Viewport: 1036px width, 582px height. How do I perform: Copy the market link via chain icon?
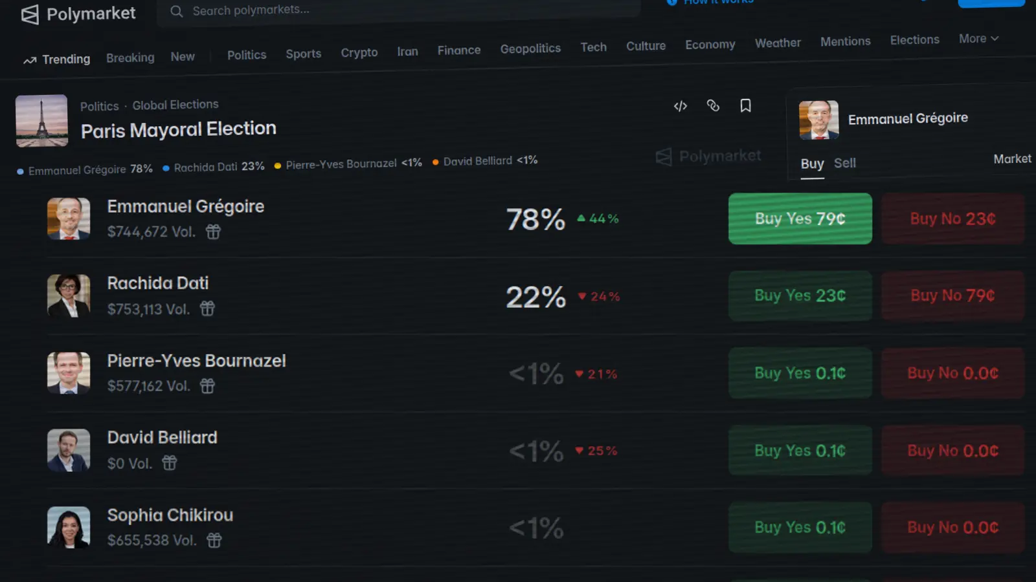[x=713, y=105]
